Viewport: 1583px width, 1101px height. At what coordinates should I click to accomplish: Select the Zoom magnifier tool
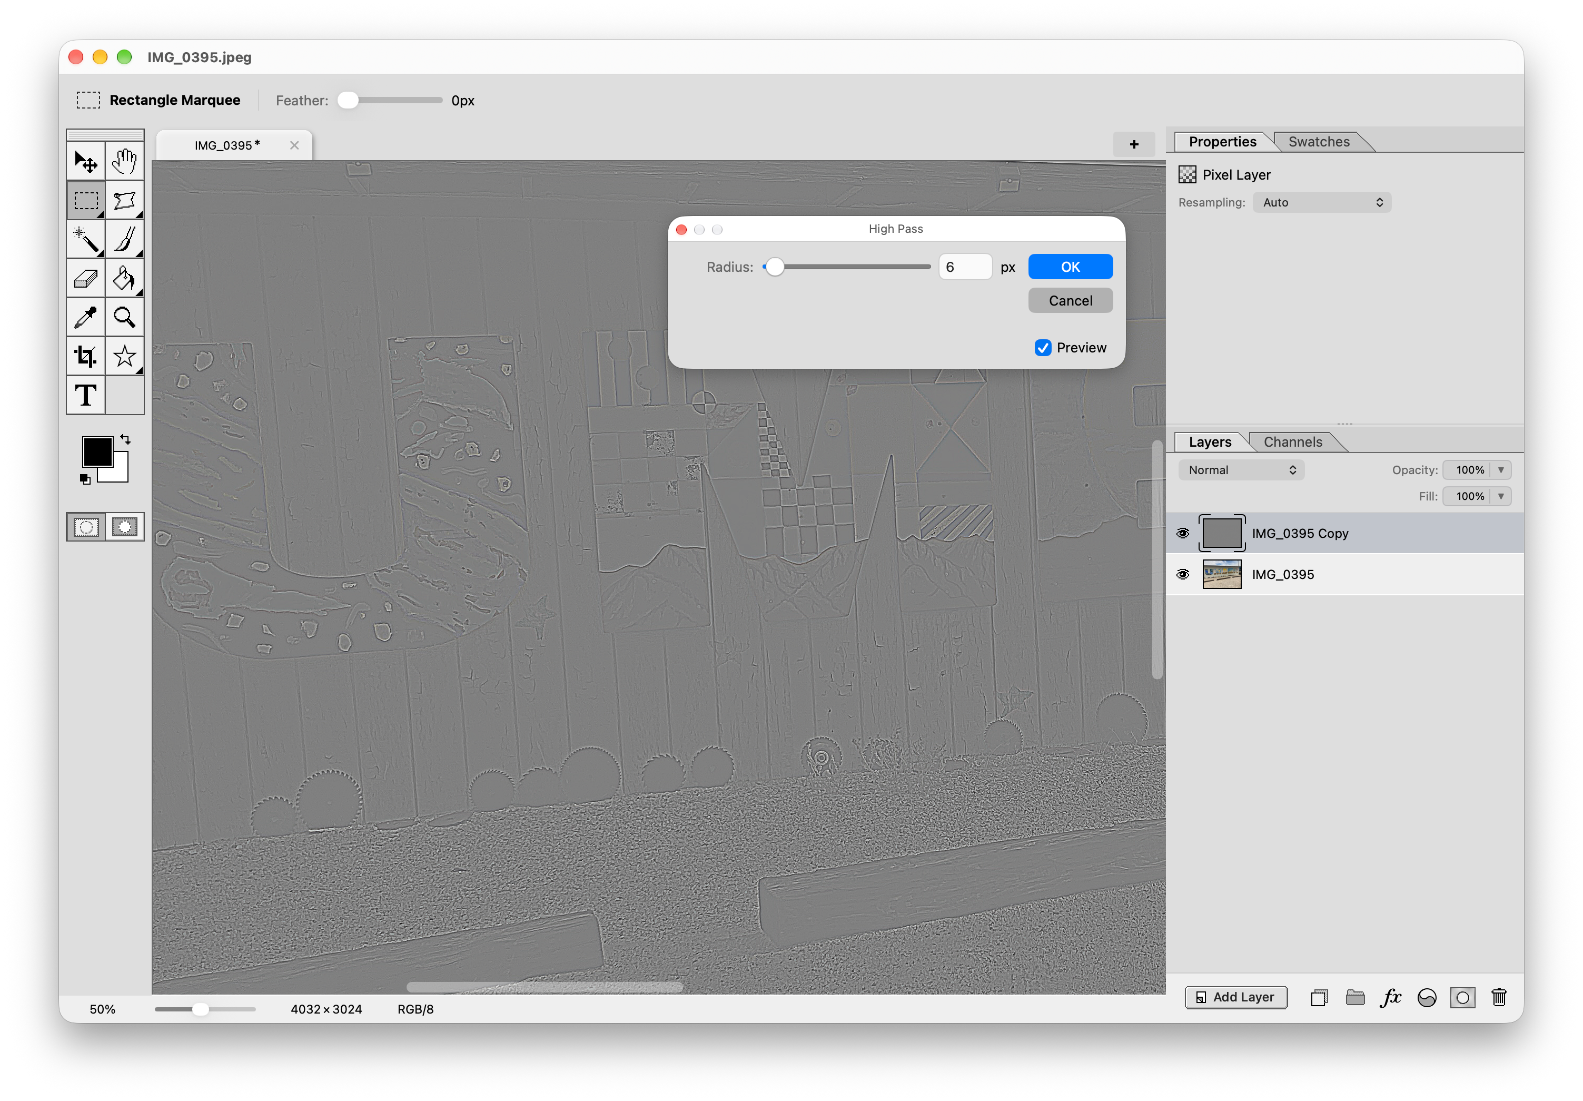tap(125, 317)
